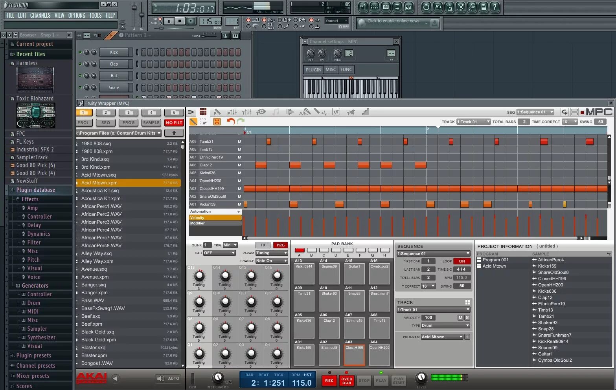Viewport: 616px width, 390px height.
Task: Click the sequence BPM 115.0 field
Action: click(462, 277)
